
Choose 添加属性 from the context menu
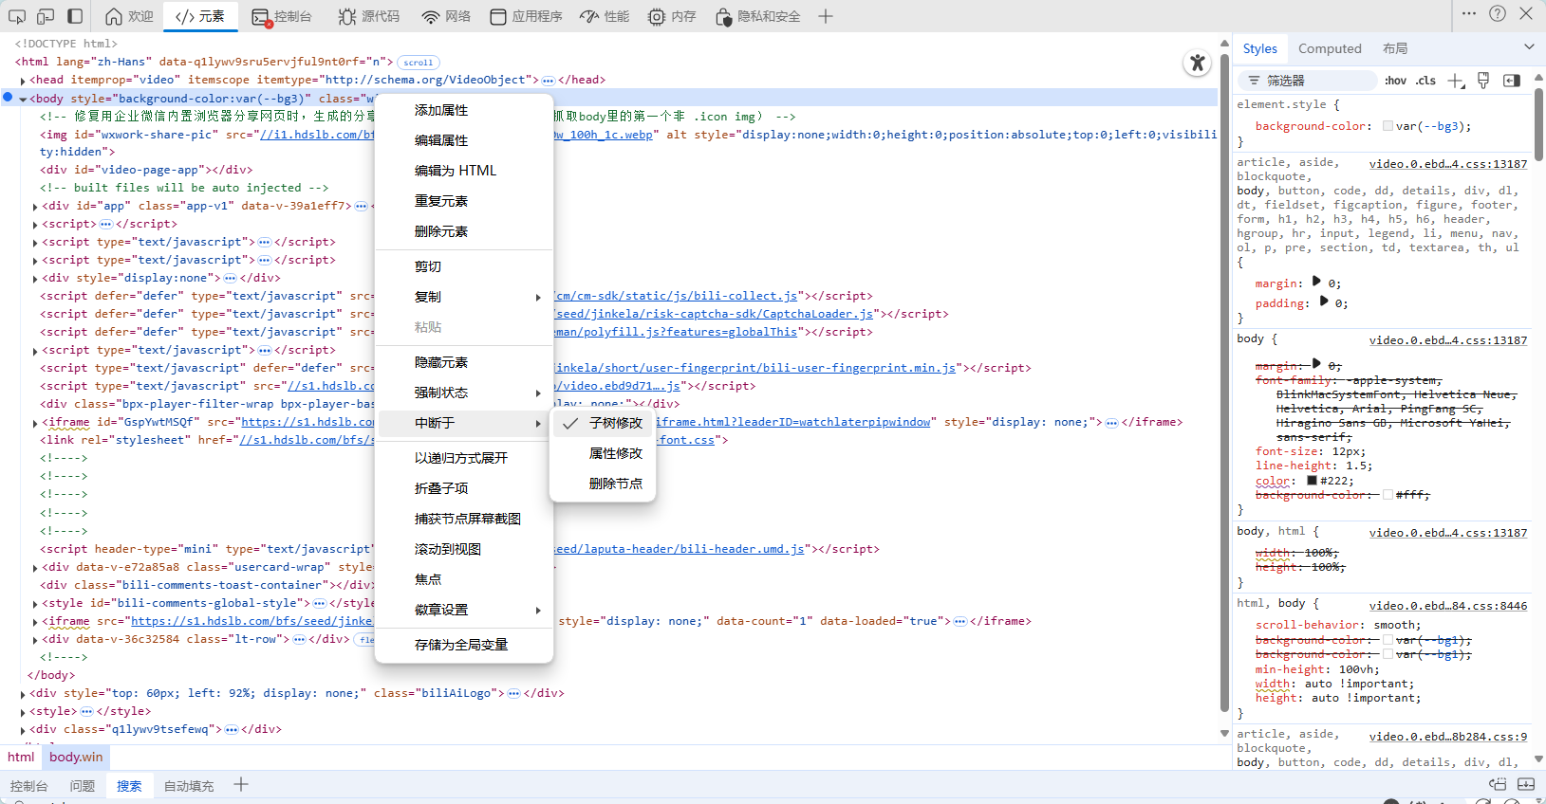(464, 110)
